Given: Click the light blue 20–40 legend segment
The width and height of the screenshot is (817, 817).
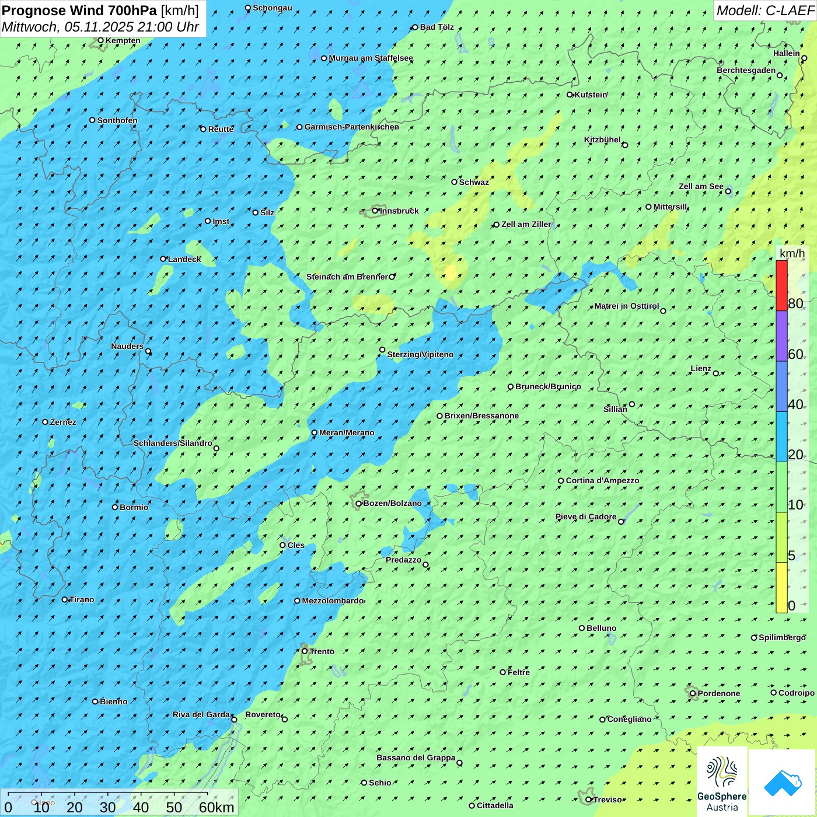Looking at the screenshot, I should [781, 437].
